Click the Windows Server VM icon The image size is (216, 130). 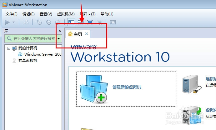20,54
